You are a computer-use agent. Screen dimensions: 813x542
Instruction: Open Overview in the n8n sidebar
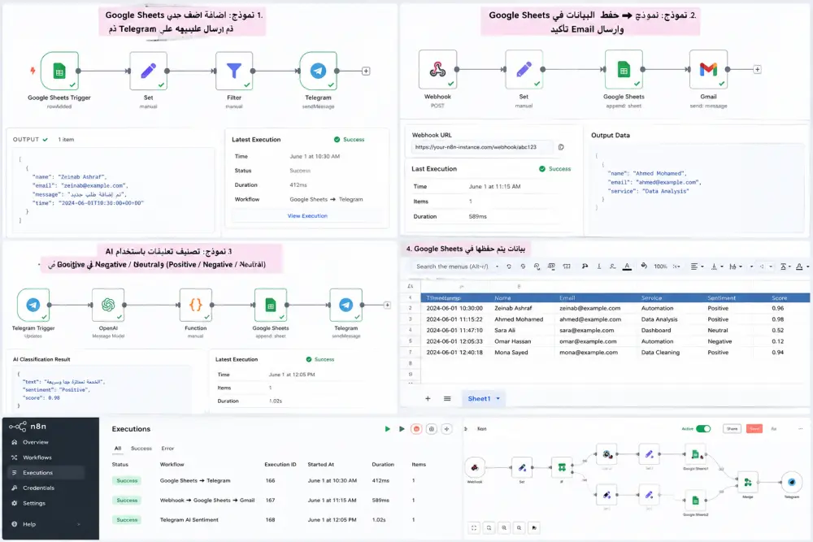click(x=35, y=442)
